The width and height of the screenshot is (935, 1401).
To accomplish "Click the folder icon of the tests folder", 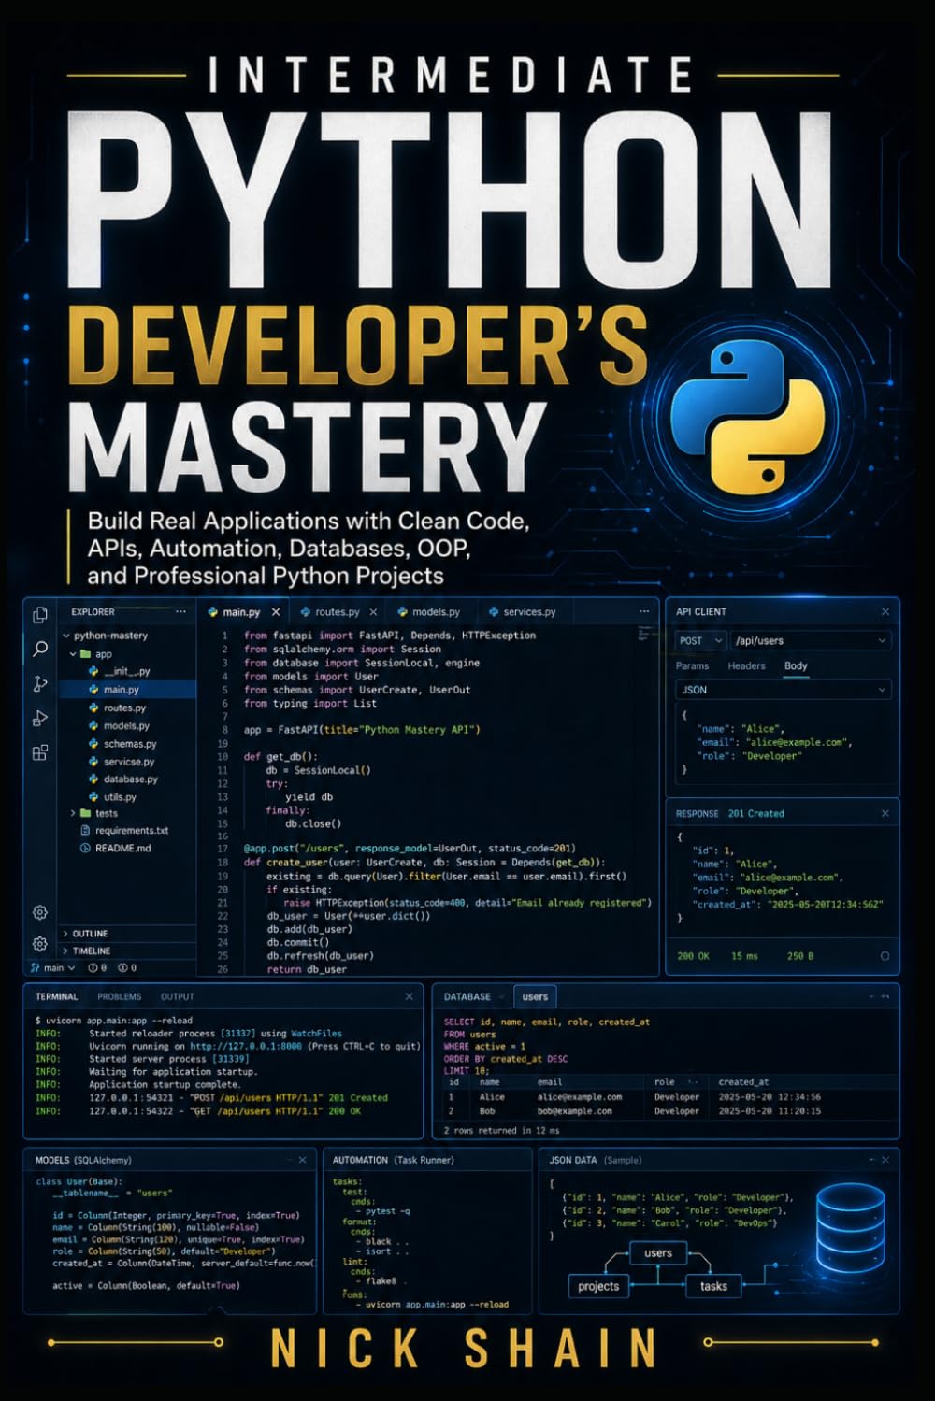I will pyautogui.click(x=85, y=813).
